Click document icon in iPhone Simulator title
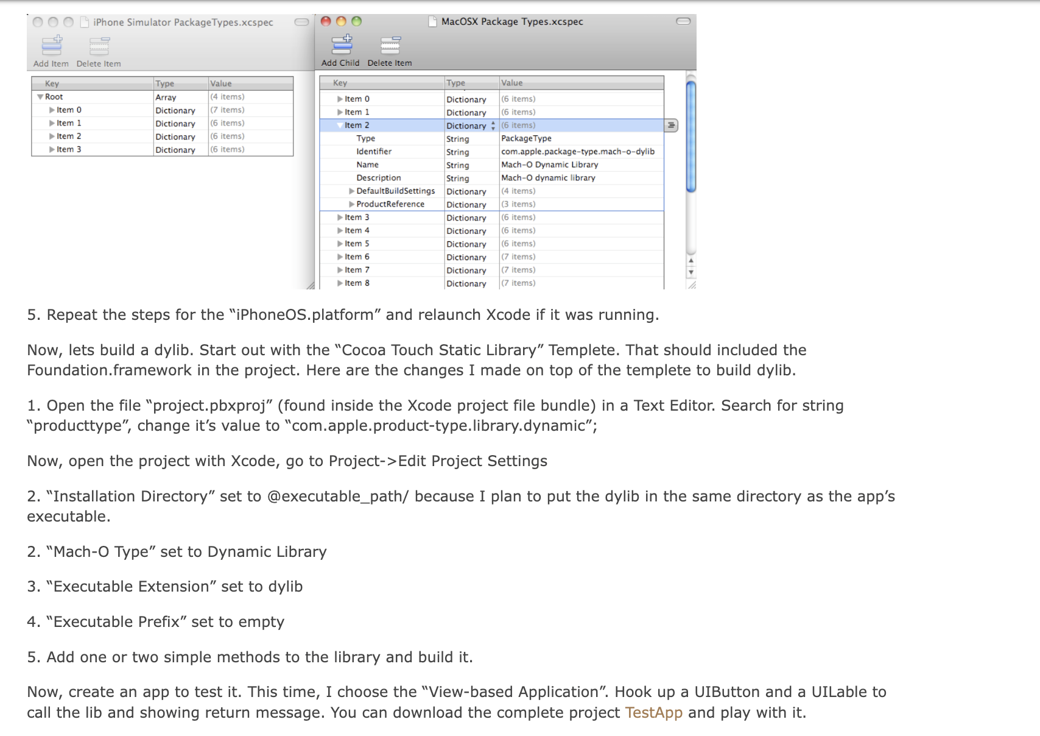Screen dimensions: 1040x736 coord(85,22)
